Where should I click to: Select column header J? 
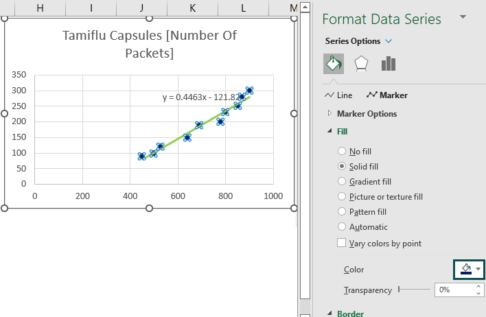tap(141, 8)
